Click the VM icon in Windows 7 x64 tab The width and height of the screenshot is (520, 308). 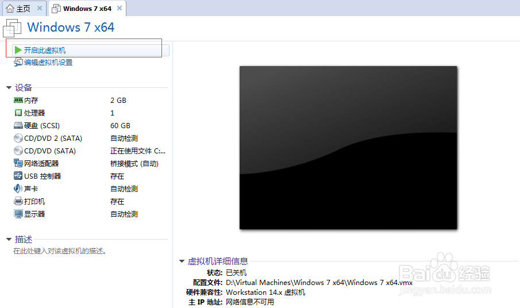(x=56, y=8)
